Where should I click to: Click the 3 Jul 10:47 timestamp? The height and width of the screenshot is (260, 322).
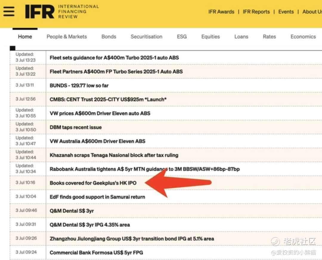(26, 144)
